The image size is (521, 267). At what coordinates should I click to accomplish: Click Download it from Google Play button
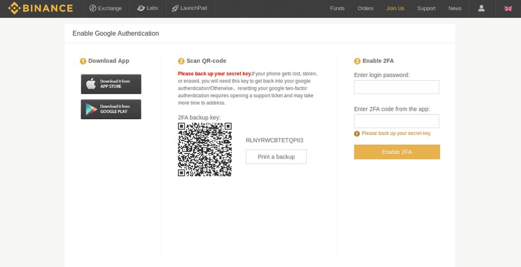111,109
